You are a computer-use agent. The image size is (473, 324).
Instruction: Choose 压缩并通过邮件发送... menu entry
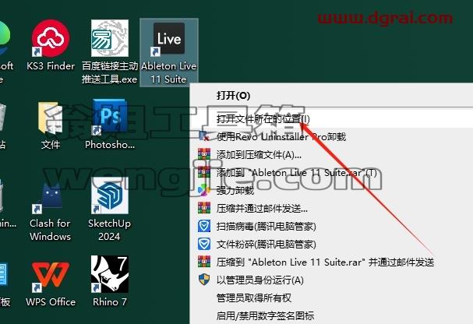click(331, 208)
